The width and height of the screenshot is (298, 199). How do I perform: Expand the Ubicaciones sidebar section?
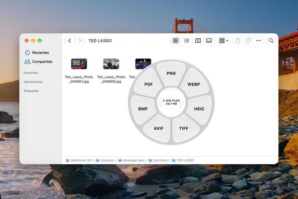click(33, 82)
